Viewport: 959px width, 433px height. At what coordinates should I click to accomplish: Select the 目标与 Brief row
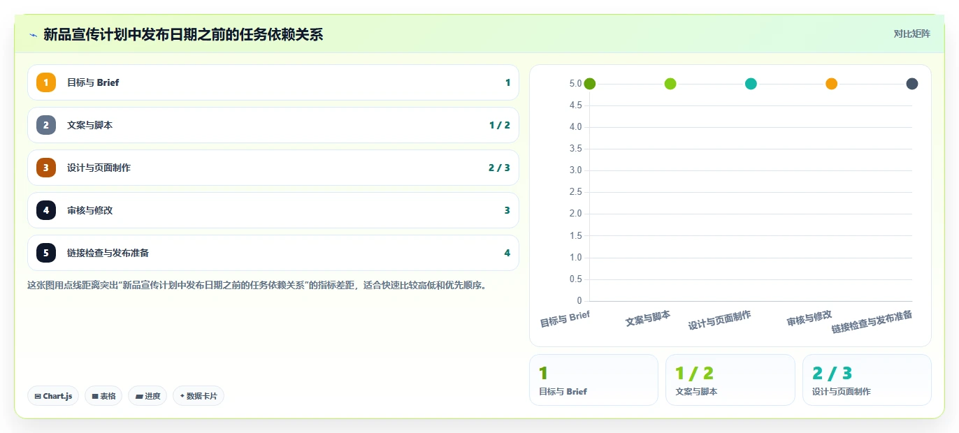click(x=273, y=82)
